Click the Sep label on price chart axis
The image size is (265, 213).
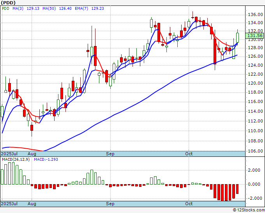coord(110,154)
